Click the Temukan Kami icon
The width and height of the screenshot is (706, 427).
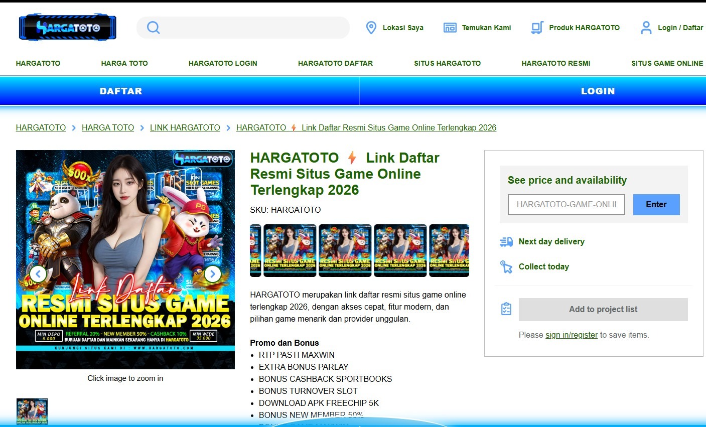450,28
